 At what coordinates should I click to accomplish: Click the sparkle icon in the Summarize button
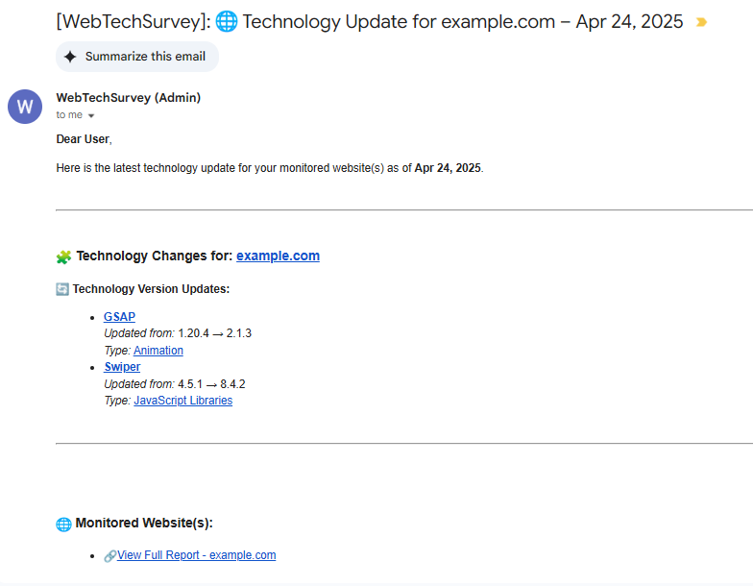70,57
